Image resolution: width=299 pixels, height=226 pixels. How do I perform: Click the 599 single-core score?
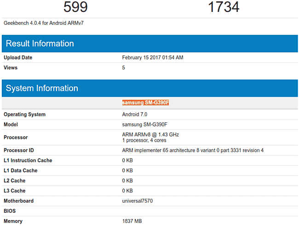75,7
